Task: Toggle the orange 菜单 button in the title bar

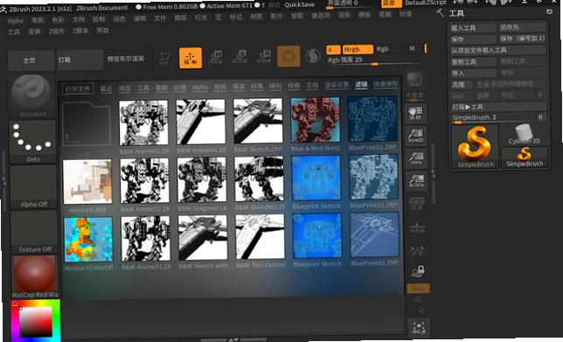Action: 392,3
